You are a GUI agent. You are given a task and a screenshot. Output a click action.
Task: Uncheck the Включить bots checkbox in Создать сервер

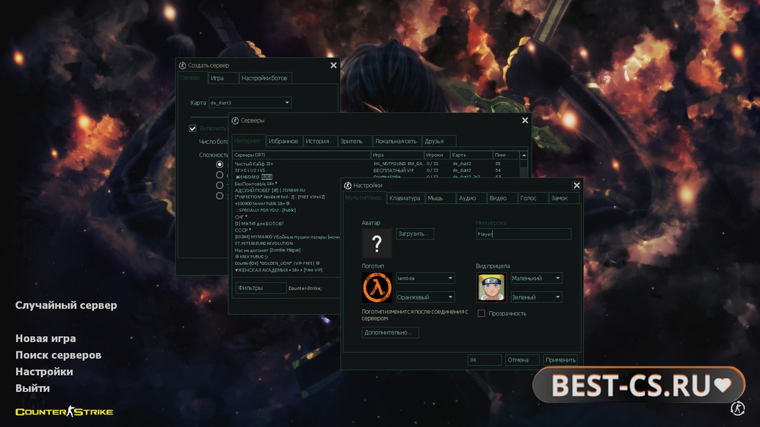coord(192,128)
